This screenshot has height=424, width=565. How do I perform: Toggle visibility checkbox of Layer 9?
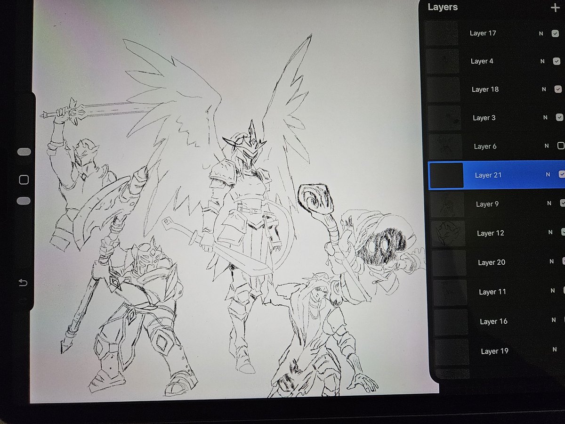click(563, 204)
